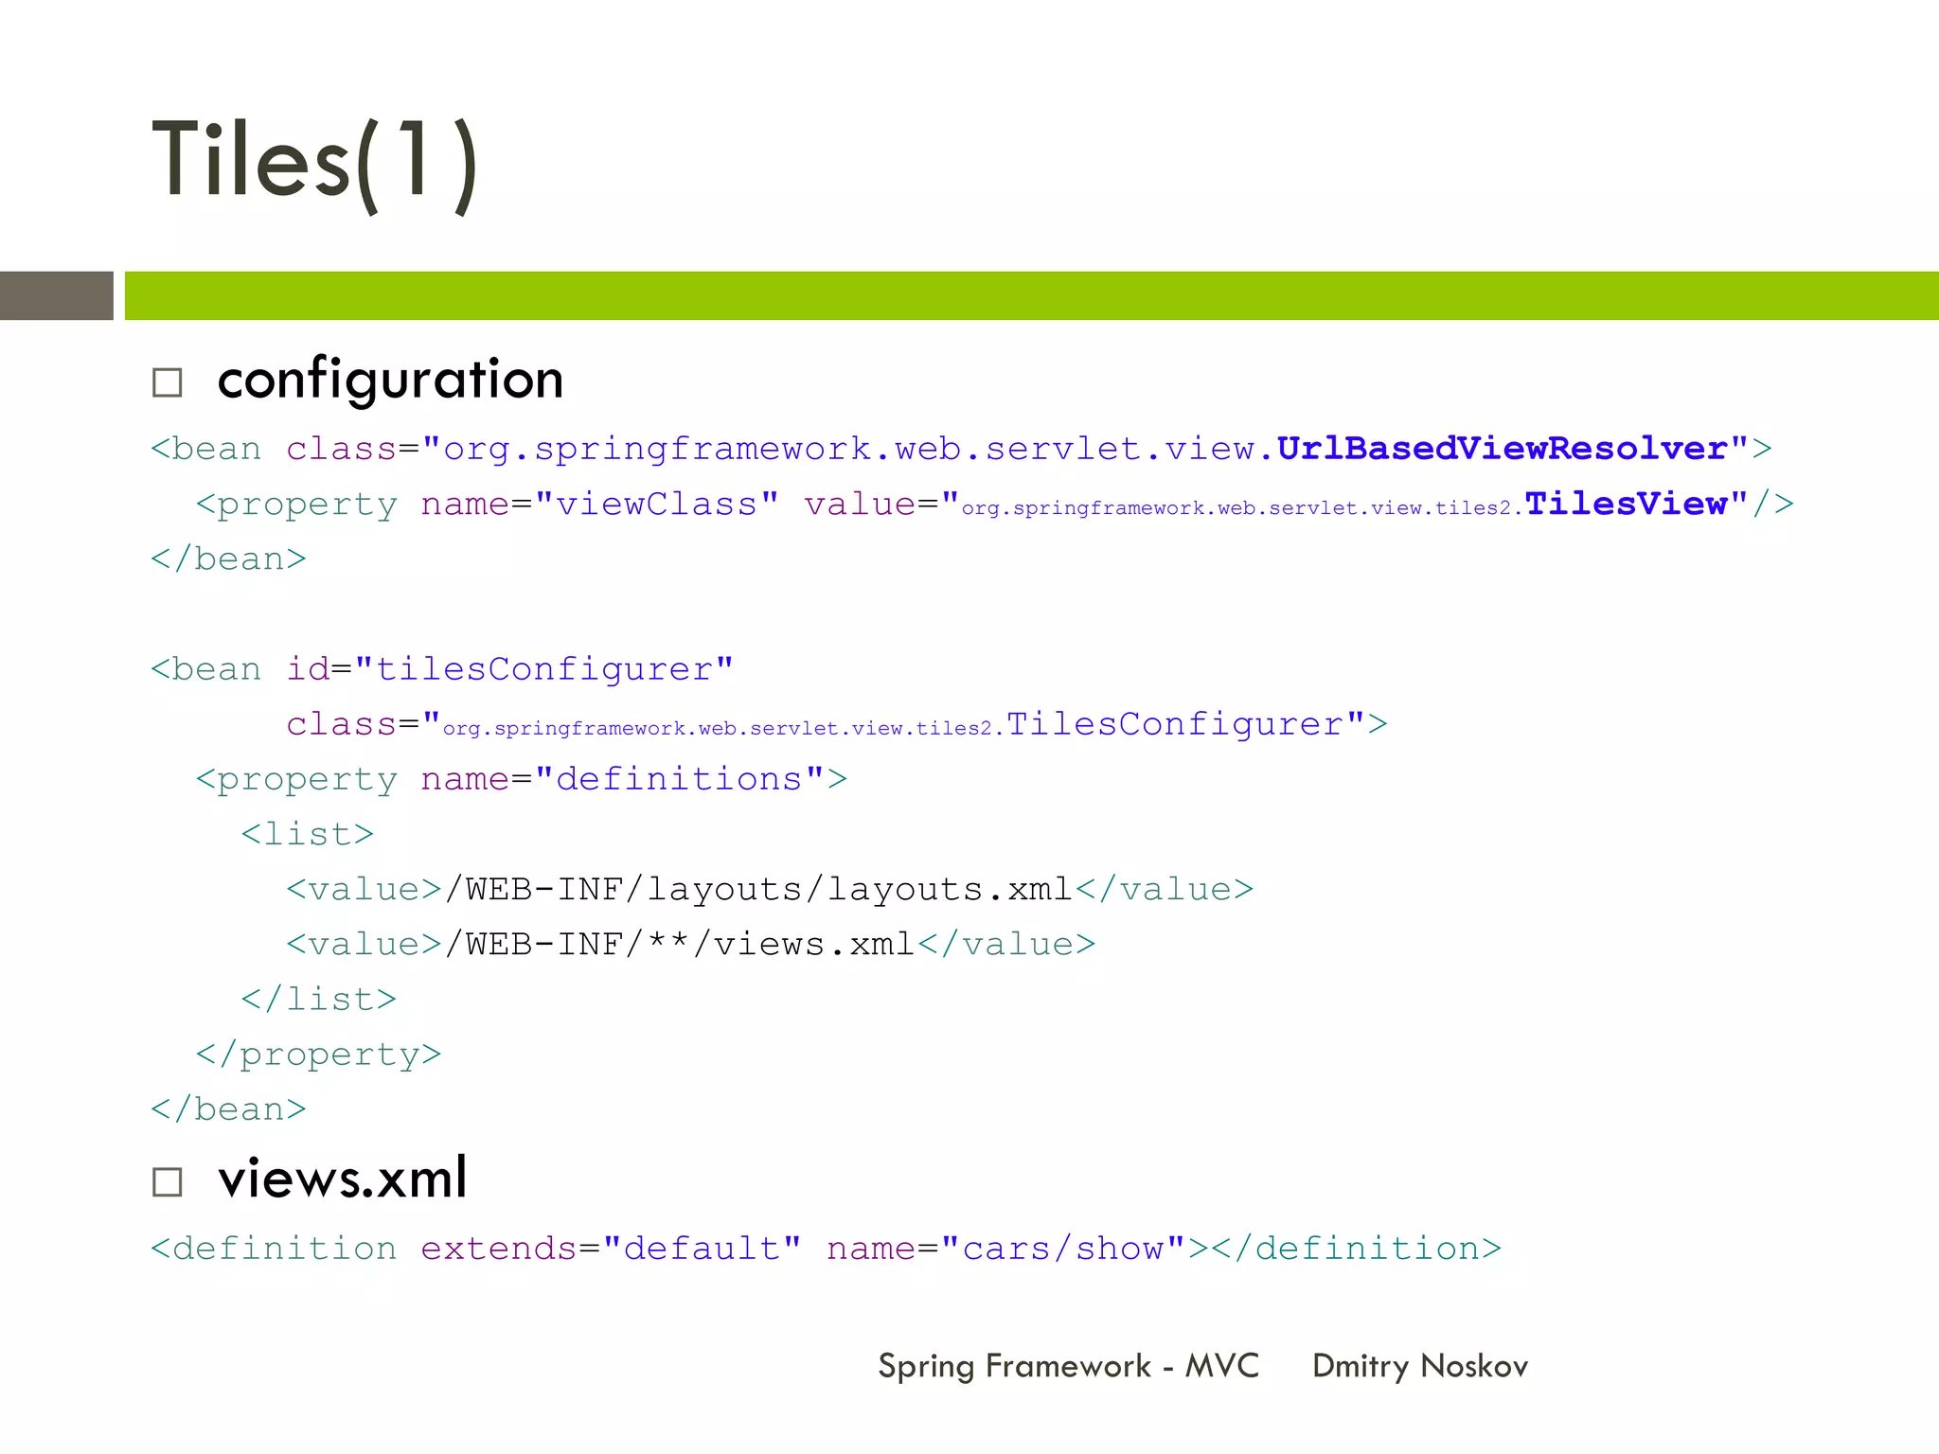Image resolution: width=1939 pixels, height=1454 pixels.
Task: Click the Dmitry Noskov author name
Action: pyautogui.click(x=1419, y=1366)
